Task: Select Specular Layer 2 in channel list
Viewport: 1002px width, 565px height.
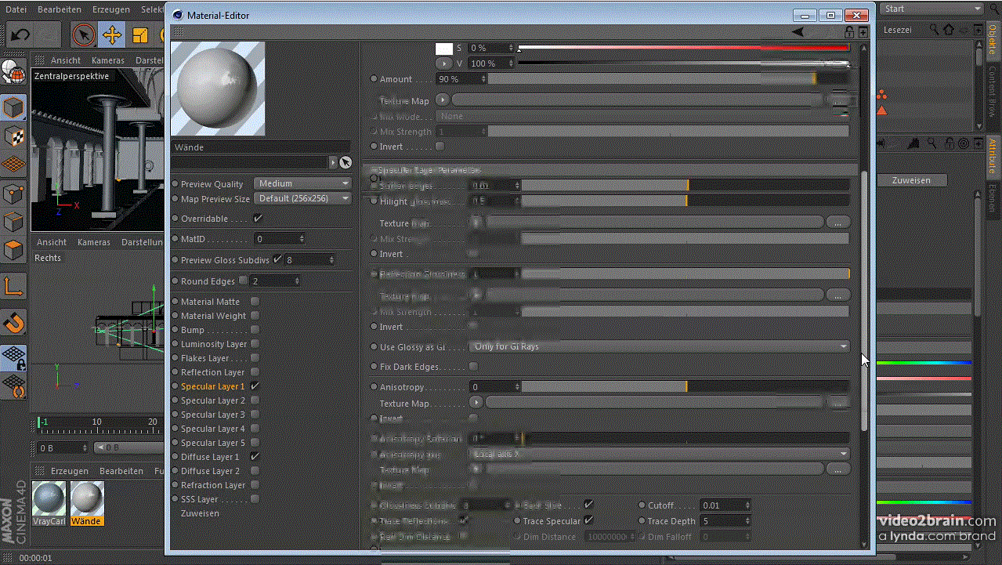Action: coord(212,400)
